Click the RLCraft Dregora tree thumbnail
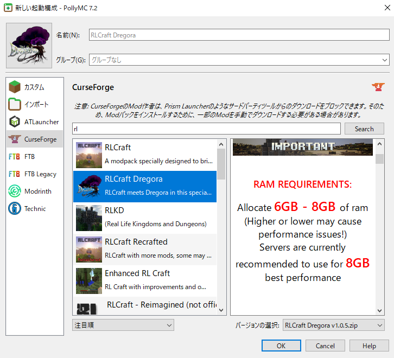 89,187
